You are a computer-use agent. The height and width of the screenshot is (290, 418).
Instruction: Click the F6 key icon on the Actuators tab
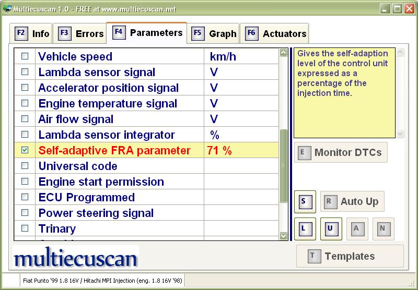pos(252,33)
